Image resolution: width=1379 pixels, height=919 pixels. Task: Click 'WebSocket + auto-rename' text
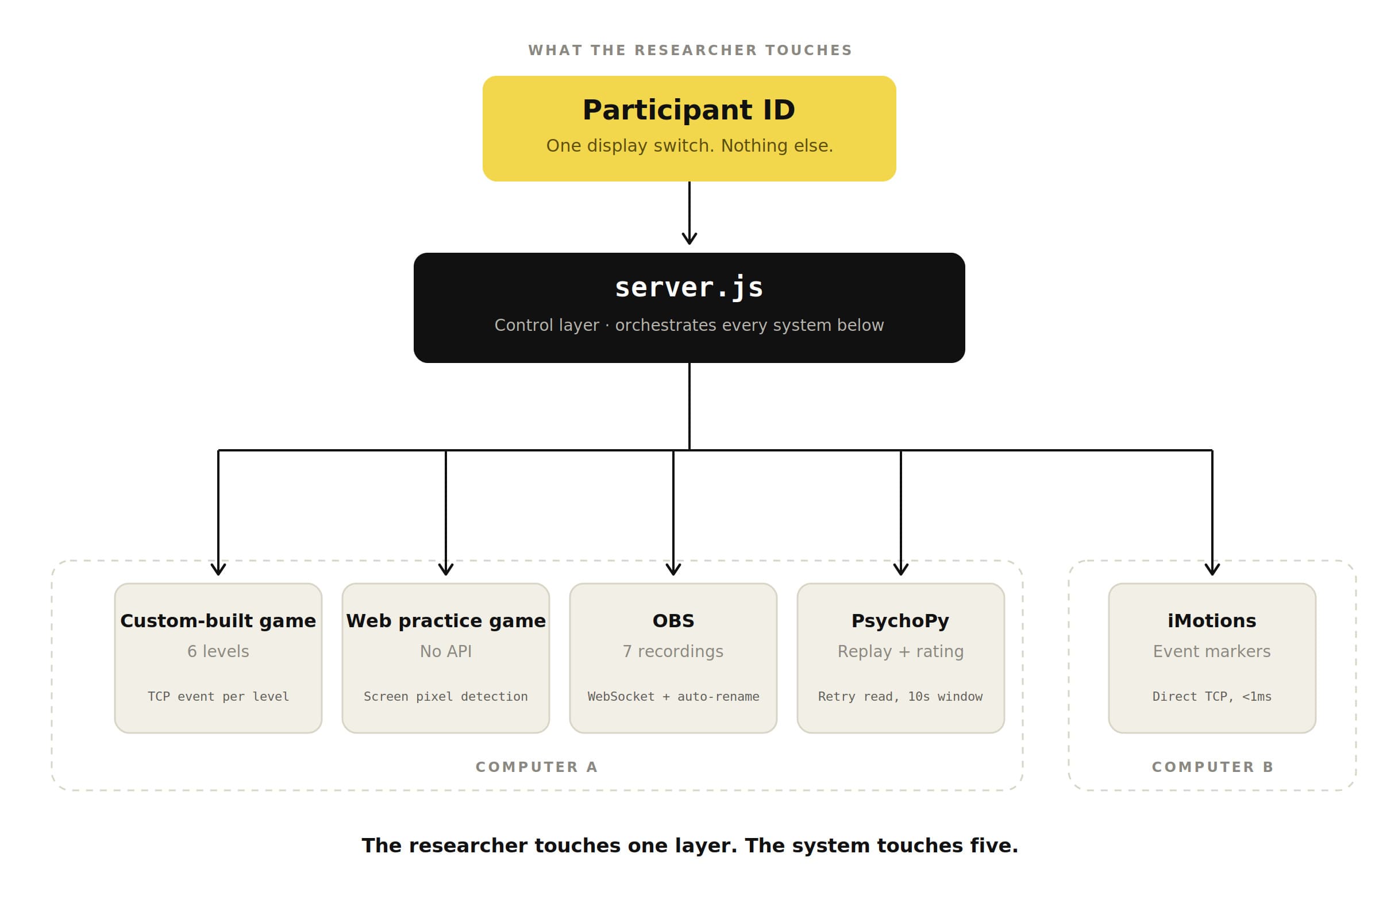pyautogui.click(x=673, y=696)
